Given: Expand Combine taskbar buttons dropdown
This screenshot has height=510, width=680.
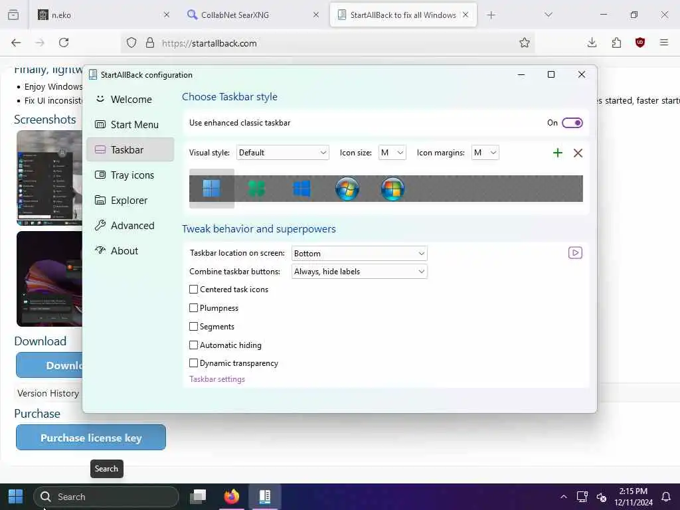Looking at the screenshot, I should pos(359,272).
